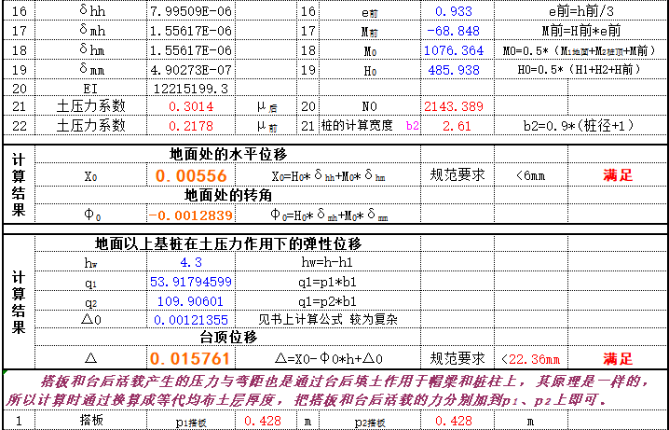Image resolution: width=669 pixels, height=430 pixels.
Task: Select the H0 label cell
Action: coord(370,70)
